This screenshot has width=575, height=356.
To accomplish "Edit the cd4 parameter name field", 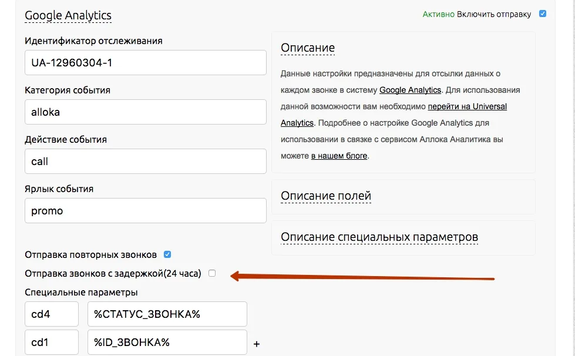I will coord(52,314).
